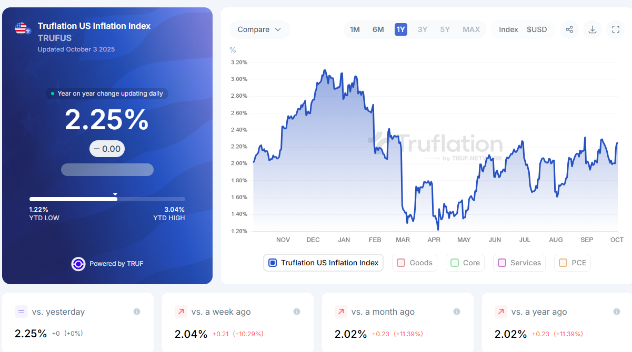This screenshot has height=352, width=632.
Task: Toggle the Goods series checkbox
Action: [x=401, y=263]
